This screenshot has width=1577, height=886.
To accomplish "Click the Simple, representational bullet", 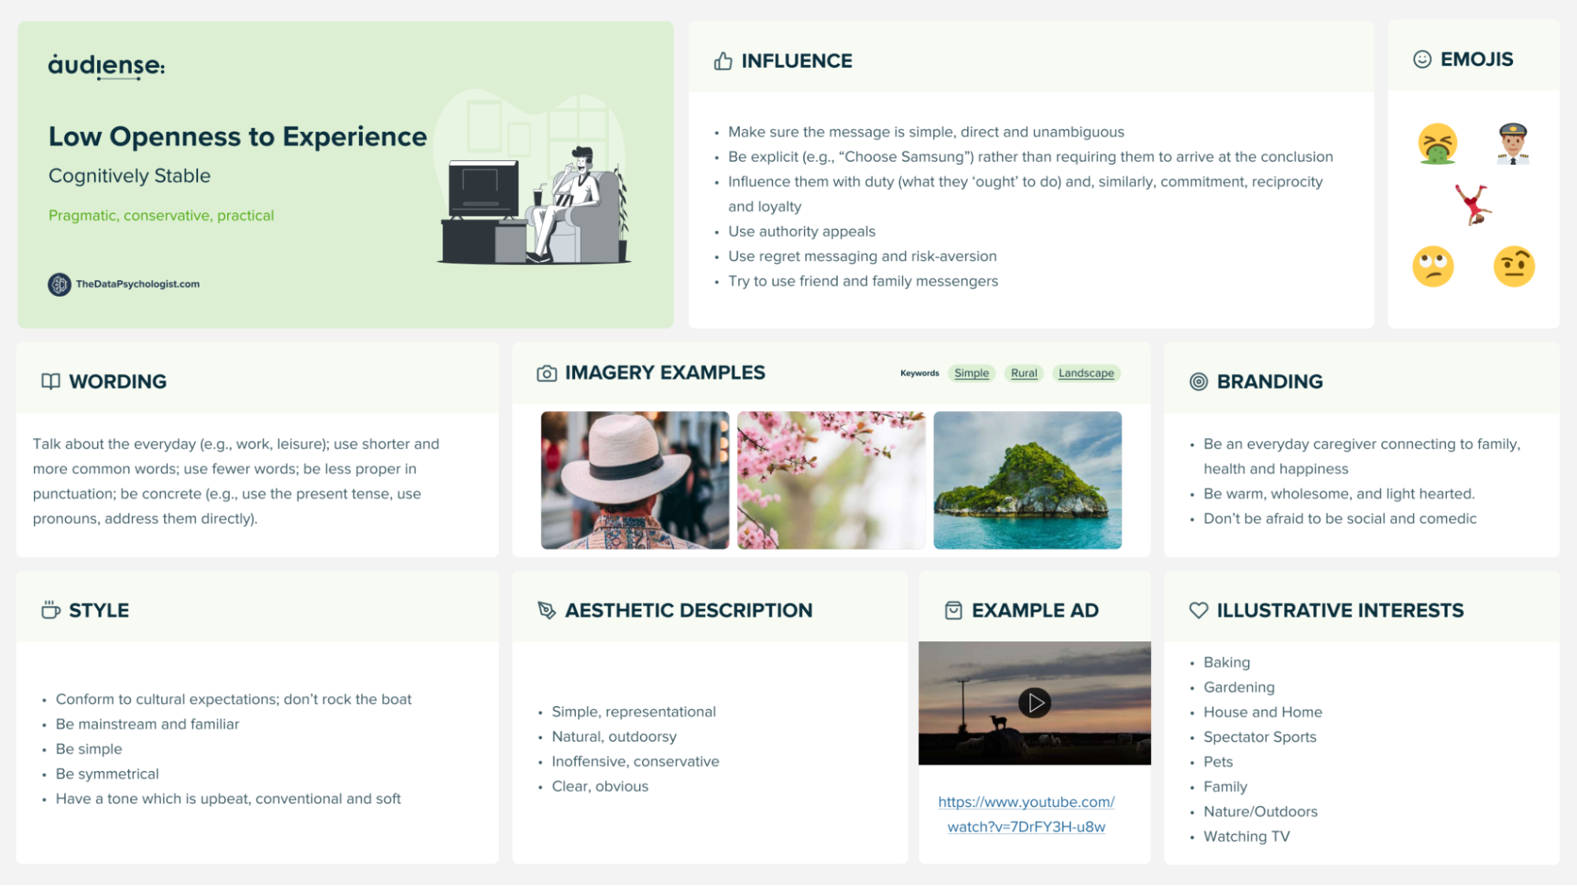I will 633,712.
